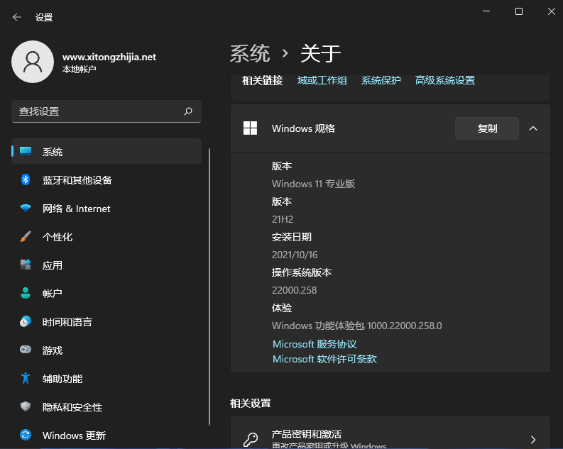
Task: Click the Windows 更新 sync icon
Action: tap(26, 435)
